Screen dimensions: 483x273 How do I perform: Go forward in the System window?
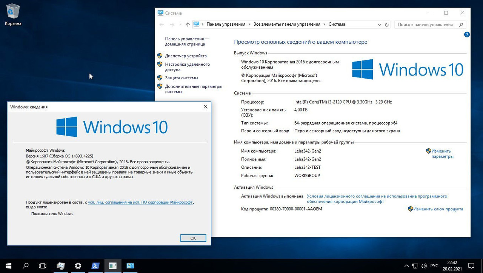click(172, 25)
